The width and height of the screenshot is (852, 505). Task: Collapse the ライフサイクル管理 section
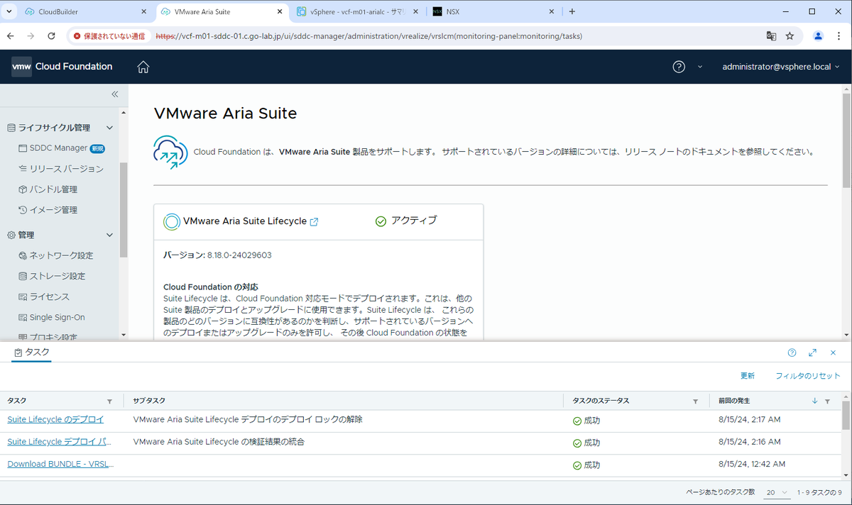pos(109,128)
